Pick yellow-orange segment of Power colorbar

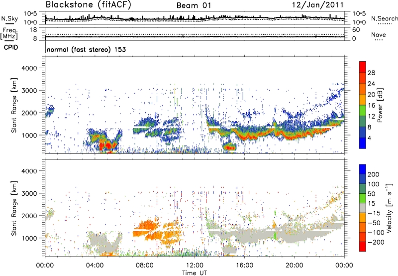point(363,100)
